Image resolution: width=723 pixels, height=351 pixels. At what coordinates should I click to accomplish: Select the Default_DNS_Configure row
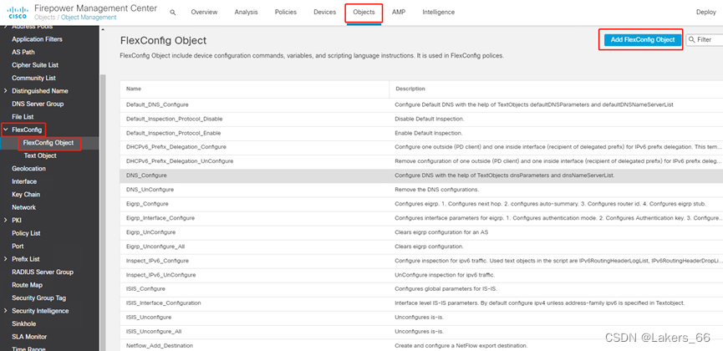coord(421,104)
